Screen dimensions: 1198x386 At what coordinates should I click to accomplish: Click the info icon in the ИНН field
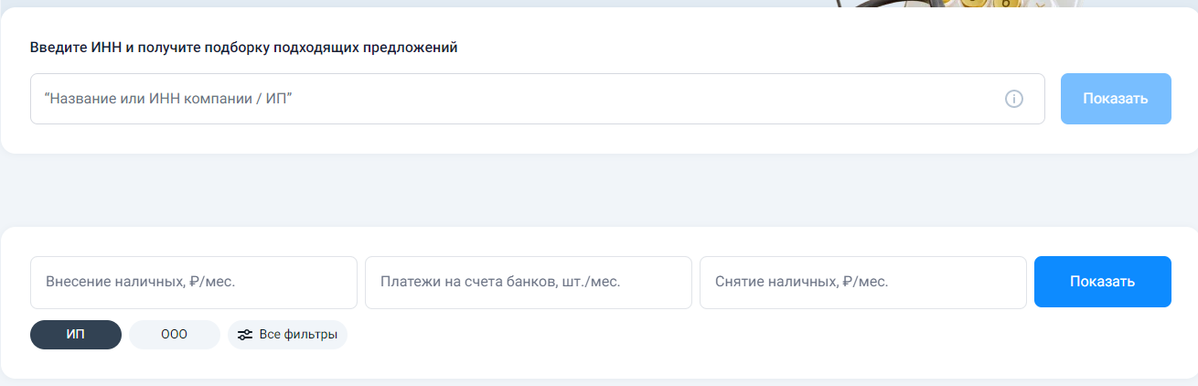pyautogui.click(x=1013, y=99)
